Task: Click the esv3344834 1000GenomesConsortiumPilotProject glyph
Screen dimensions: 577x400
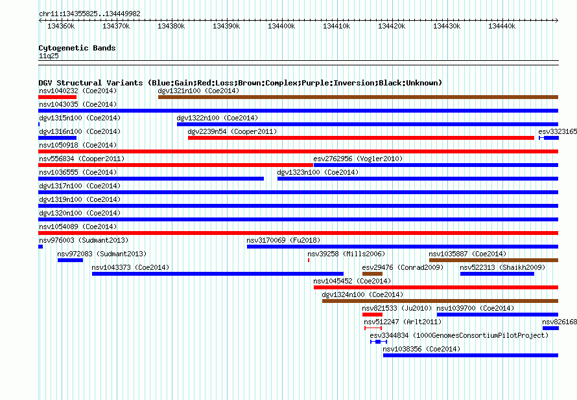Action: point(379,342)
